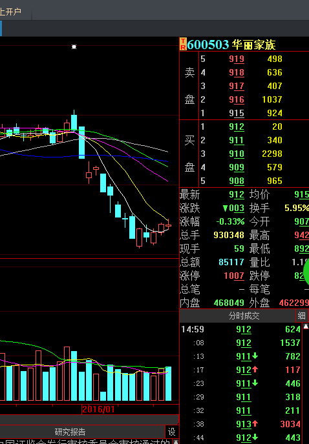
Task: Click the 上开户 tab at the top
Action: pos(11,12)
